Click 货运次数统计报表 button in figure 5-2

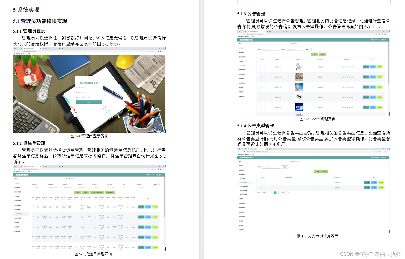[x=97, y=192]
